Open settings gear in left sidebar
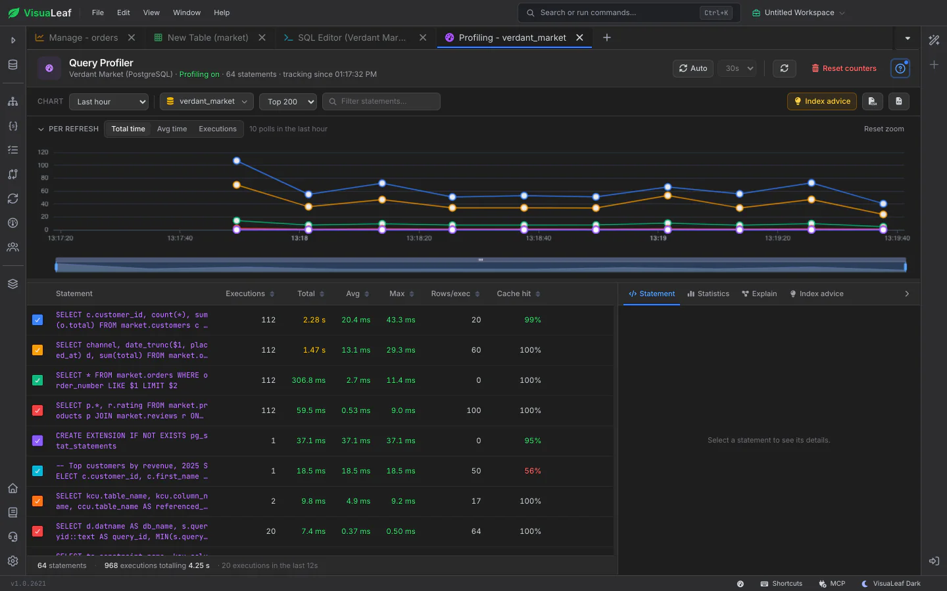 12,561
